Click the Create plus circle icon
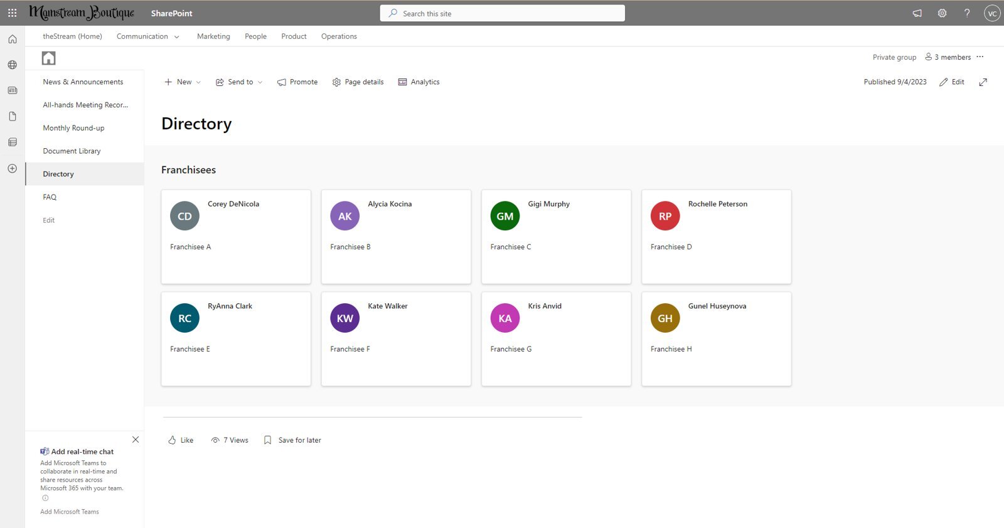Screen dimensions: 1004x528 [x=12, y=168]
